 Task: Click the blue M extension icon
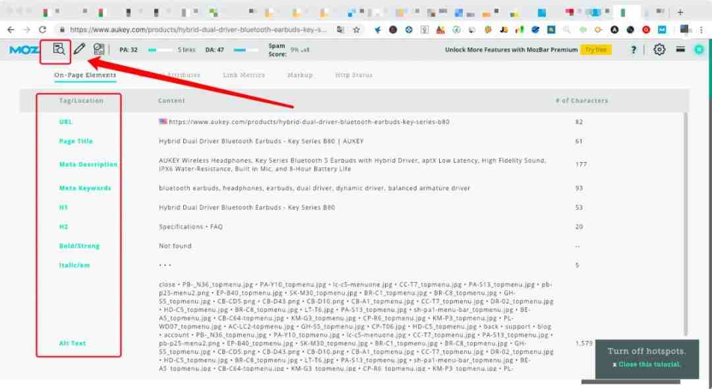tap(662, 30)
